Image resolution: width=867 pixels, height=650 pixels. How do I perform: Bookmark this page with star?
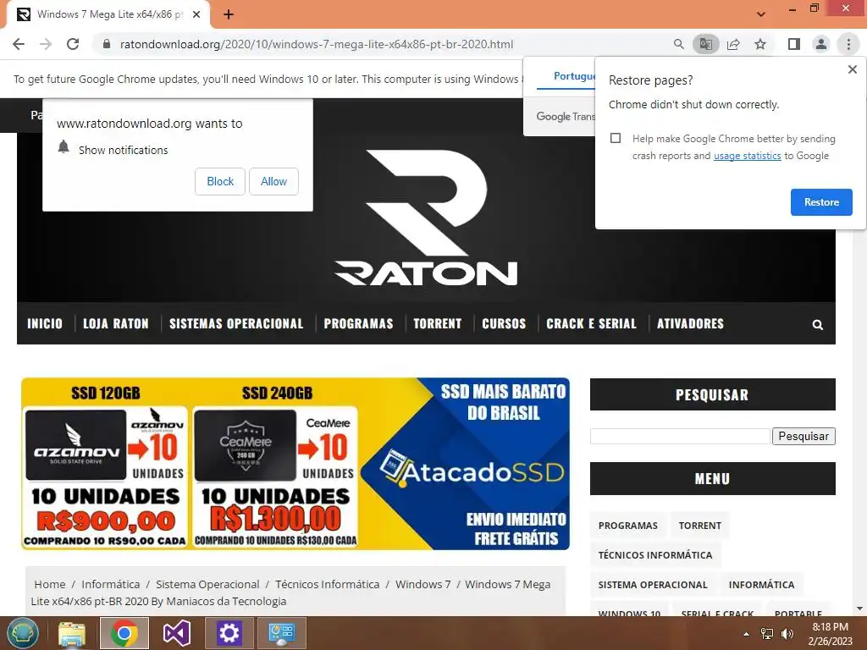760,44
